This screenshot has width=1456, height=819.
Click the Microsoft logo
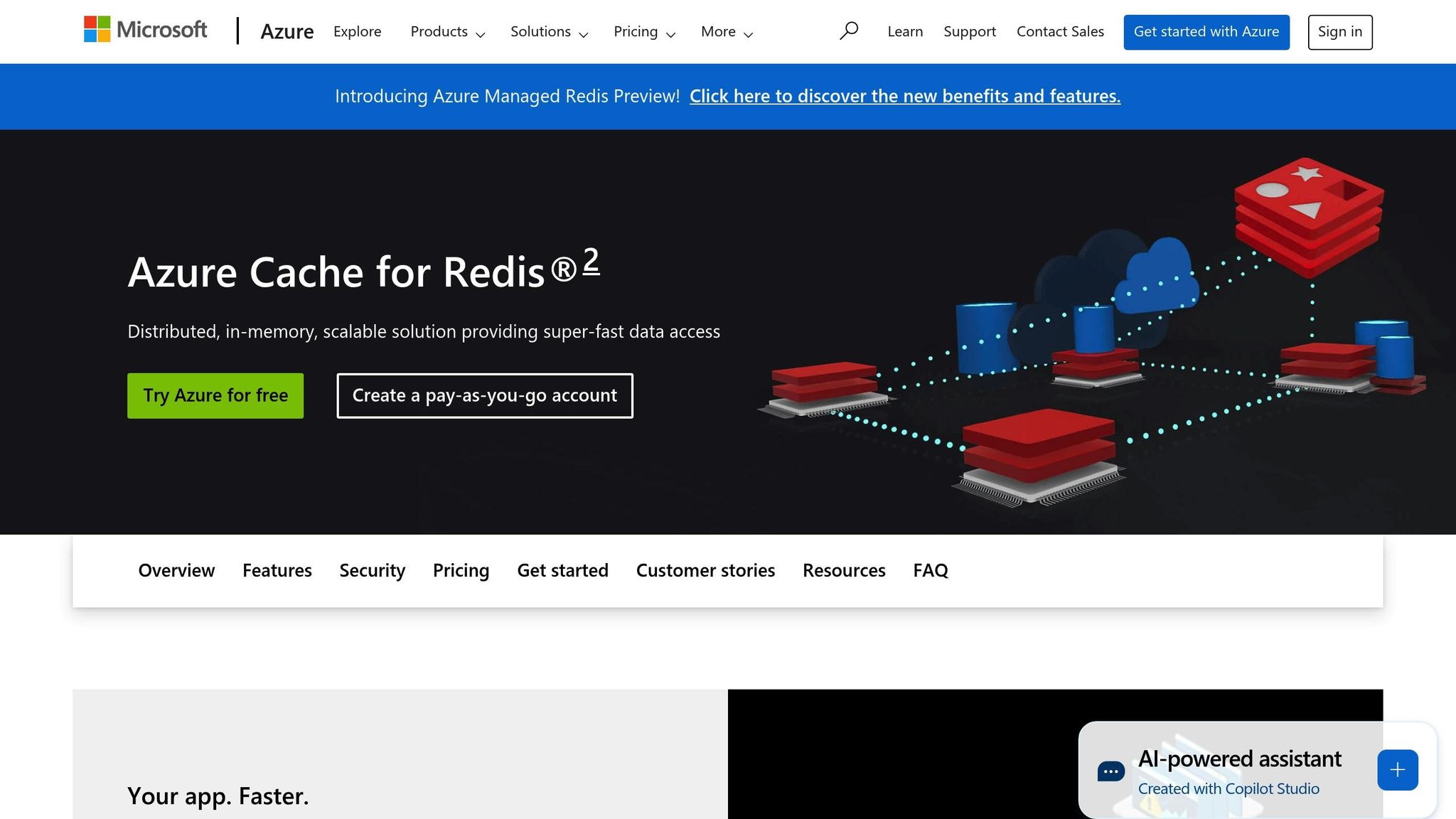[146, 30]
